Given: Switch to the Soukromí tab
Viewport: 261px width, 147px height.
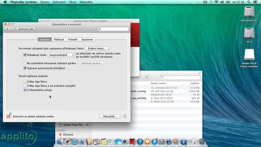Looking at the screenshot, I should [87, 40].
